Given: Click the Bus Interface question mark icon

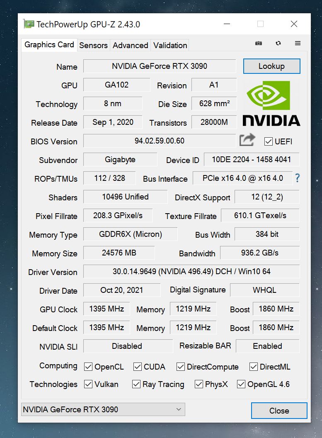Looking at the screenshot, I should click(298, 178).
